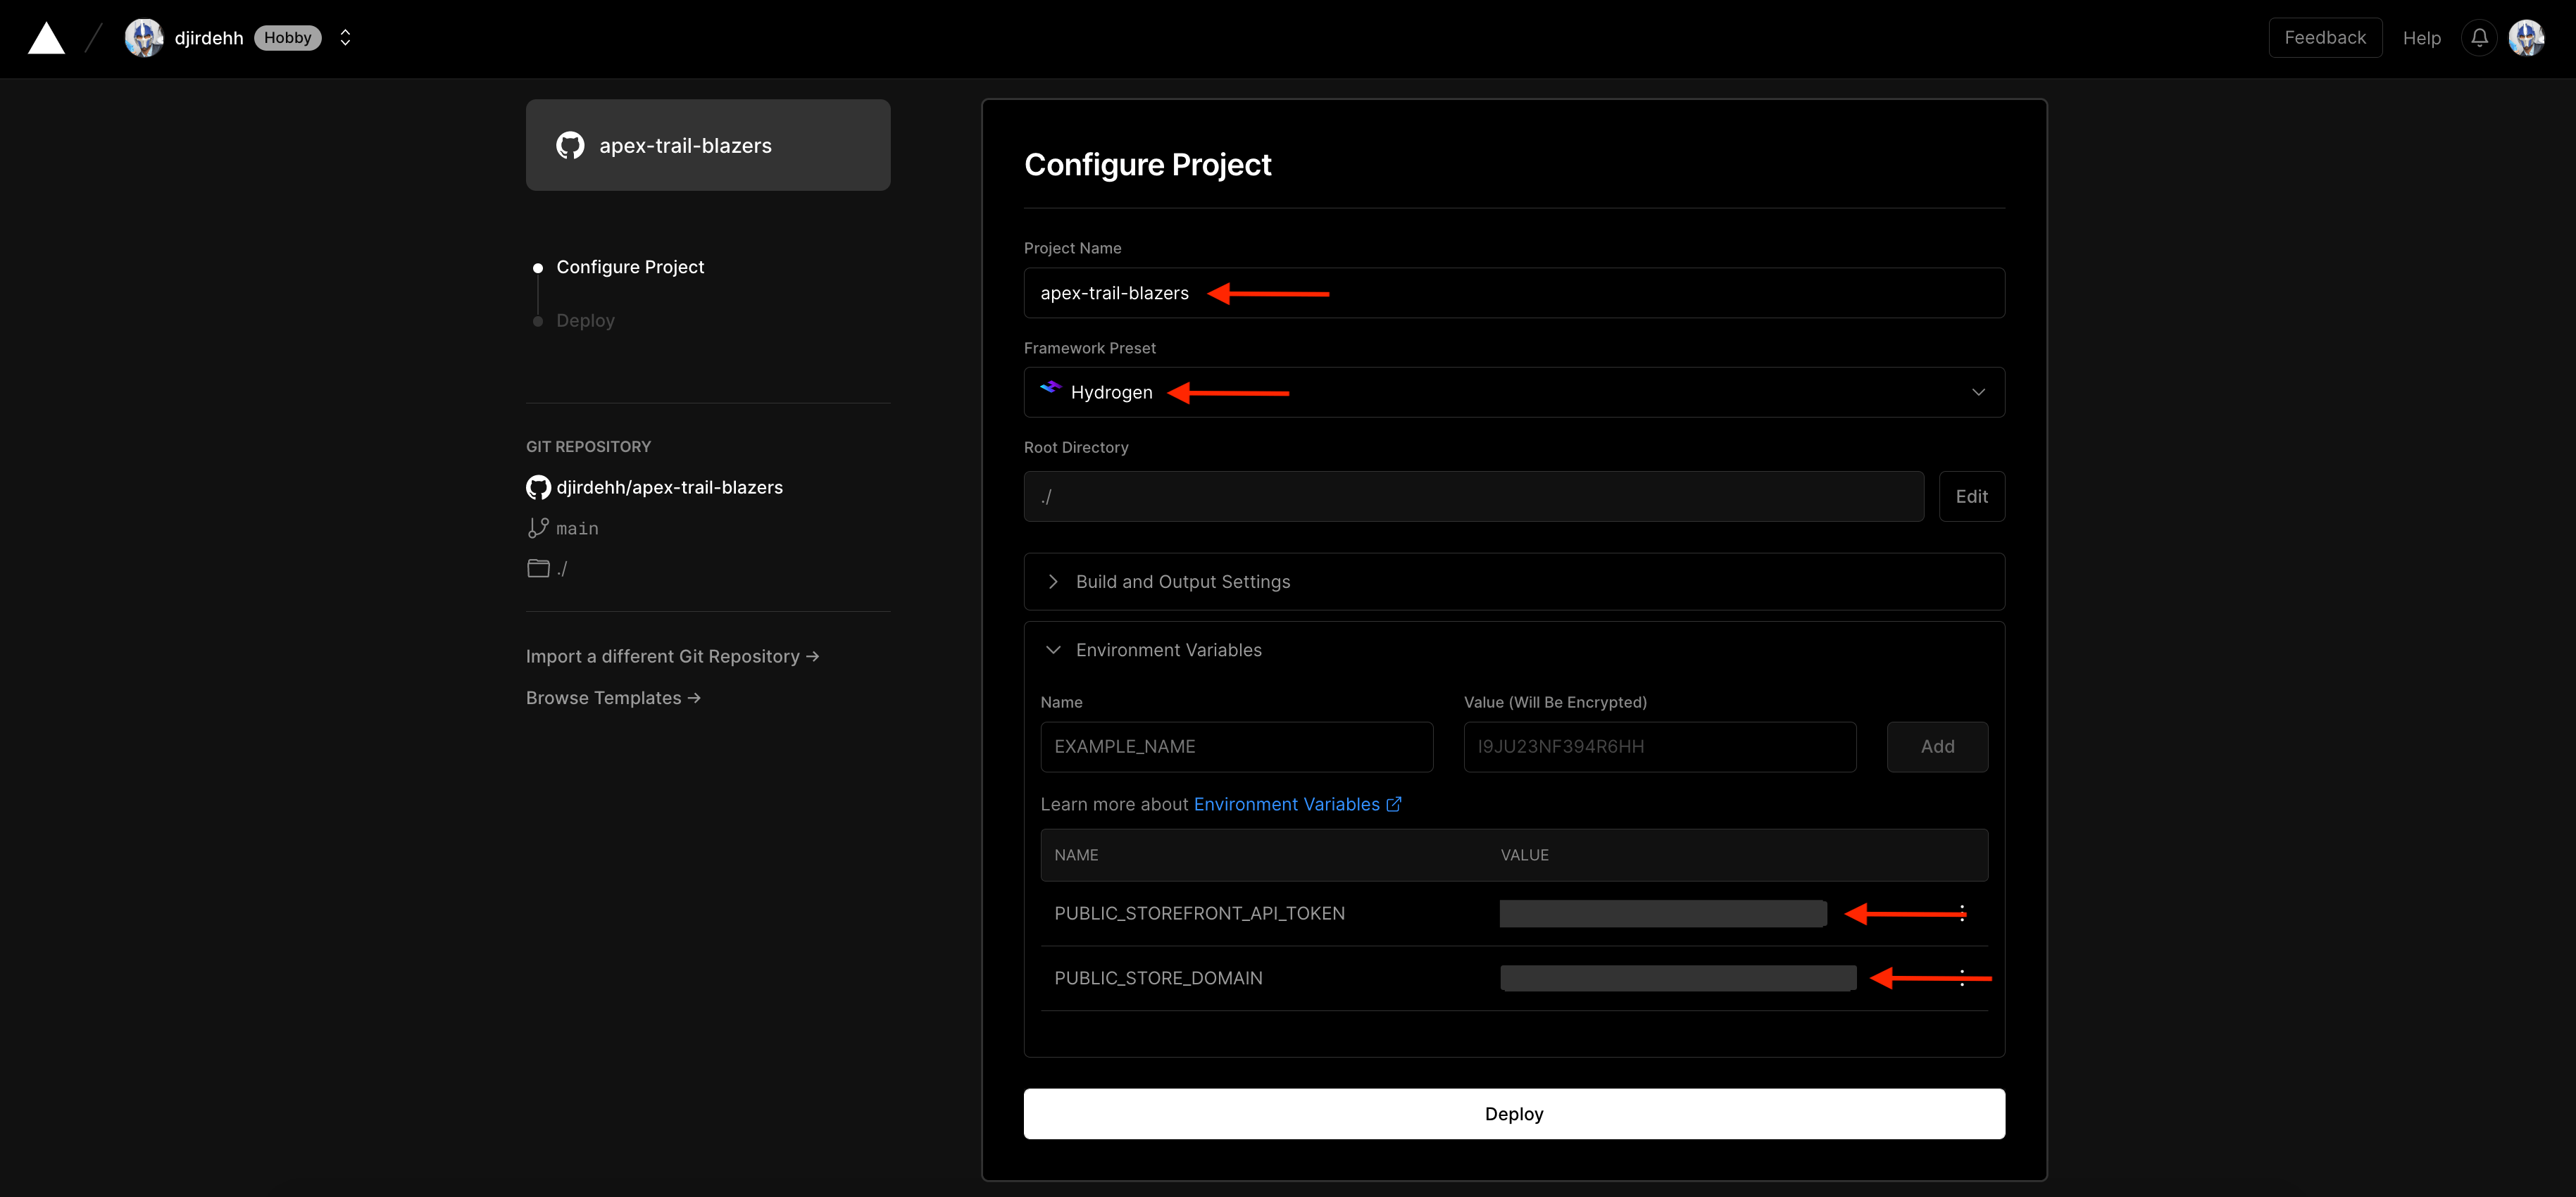The height and width of the screenshot is (1197, 2576).
Task: Expand Build and Output Settings
Action: [x=1514, y=582]
